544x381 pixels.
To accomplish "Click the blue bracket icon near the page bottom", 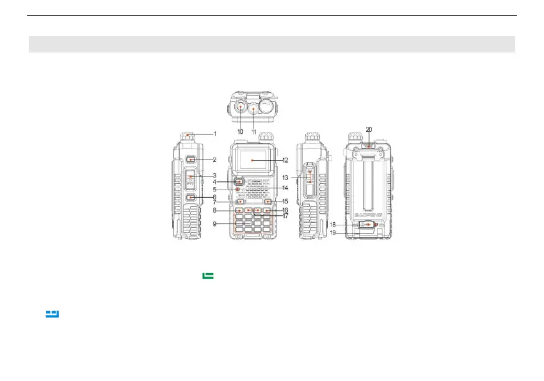I will pos(52,314).
